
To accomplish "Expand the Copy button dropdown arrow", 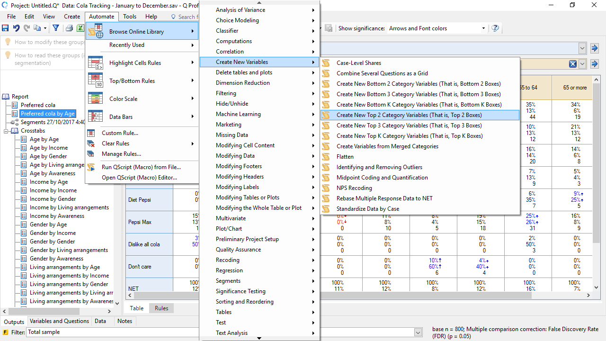I will coord(45,28).
